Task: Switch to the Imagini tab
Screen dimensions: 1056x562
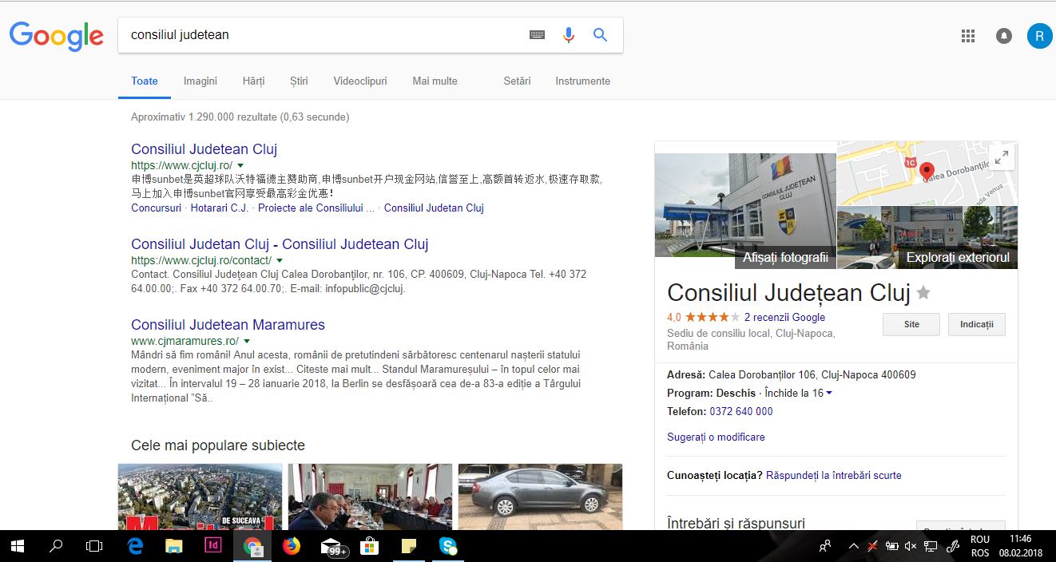Action: [200, 81]
